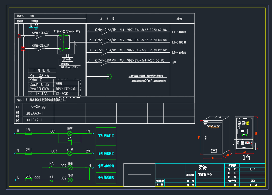Image resolution: width=272 pixels, height=195 pixels.
Task: Select the cabinet interior front view drawing
Action: point(244,134)
